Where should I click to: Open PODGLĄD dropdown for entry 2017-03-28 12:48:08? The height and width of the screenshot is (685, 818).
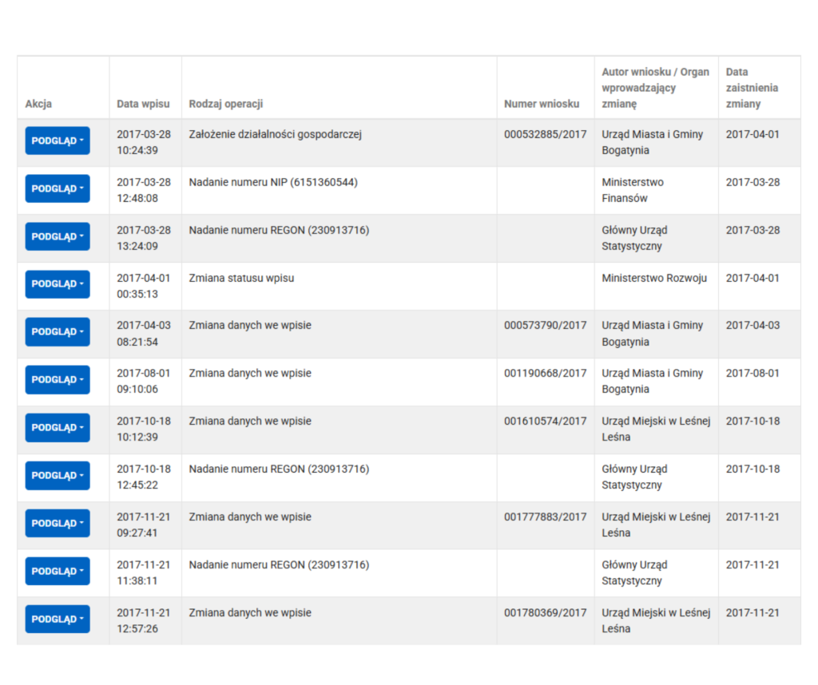(58, 188)
